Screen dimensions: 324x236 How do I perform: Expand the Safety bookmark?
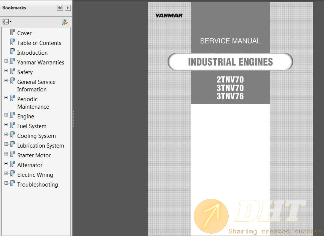[6, 71]
